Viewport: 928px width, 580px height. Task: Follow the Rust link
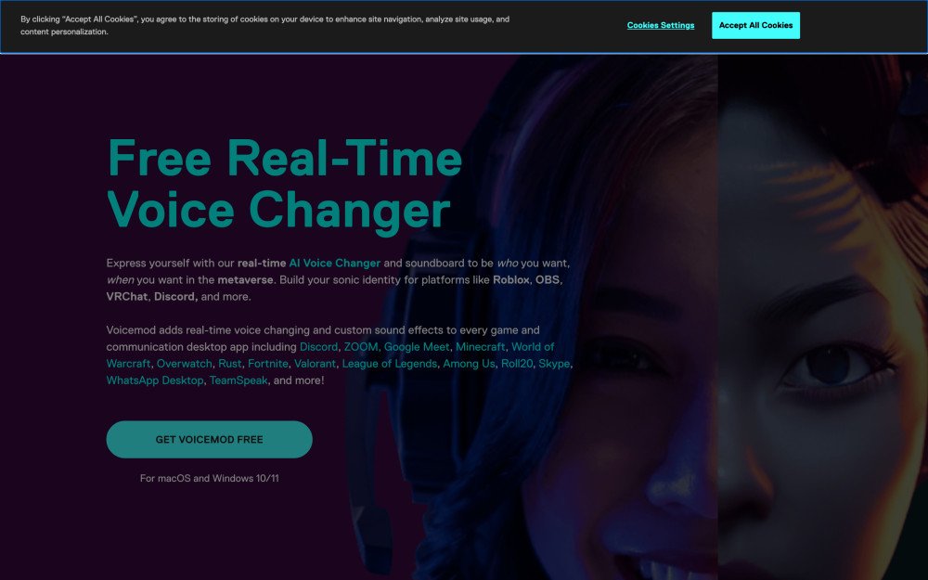tap(229, 364)
